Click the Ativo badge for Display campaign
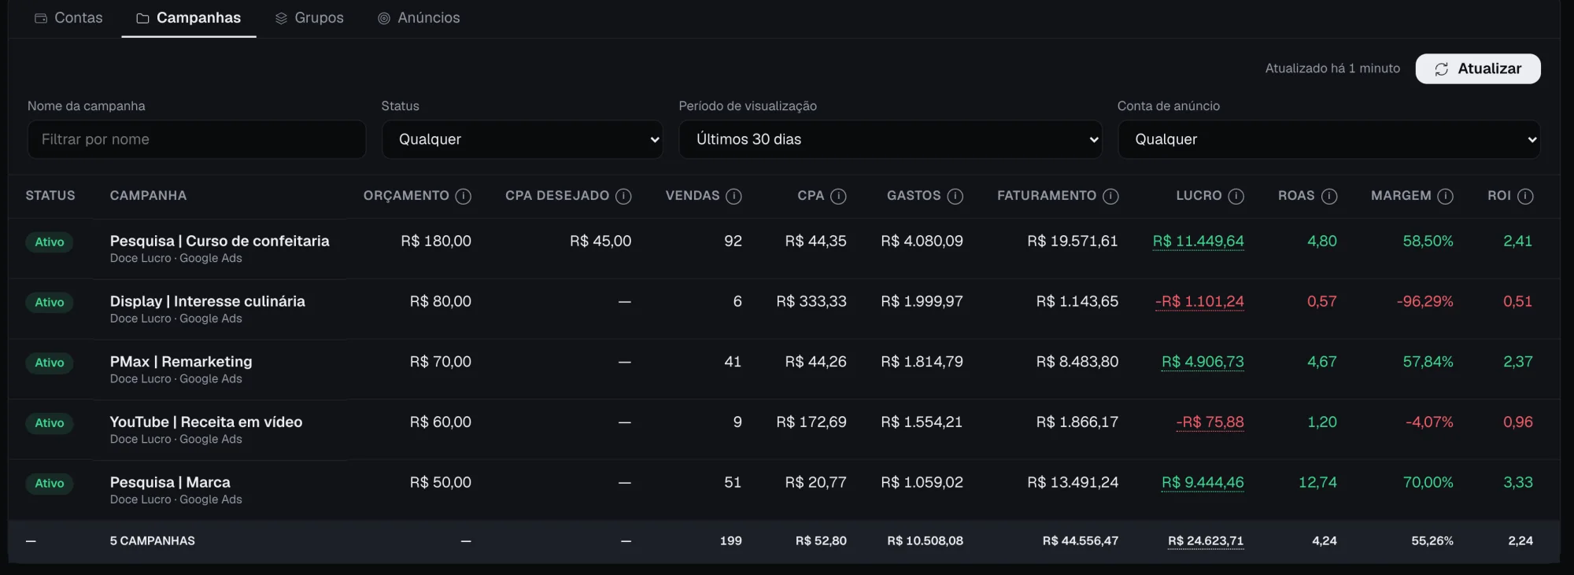Screen dimensions: 1574x575 point(49,302)
